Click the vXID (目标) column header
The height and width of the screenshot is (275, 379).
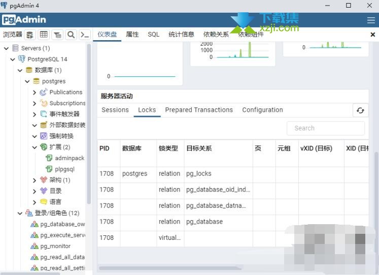[321, 153]
